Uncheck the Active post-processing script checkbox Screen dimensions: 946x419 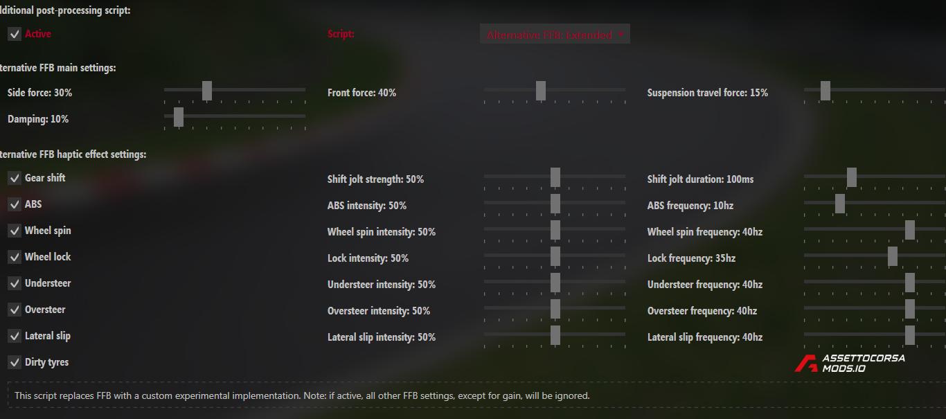pos(15,34)
